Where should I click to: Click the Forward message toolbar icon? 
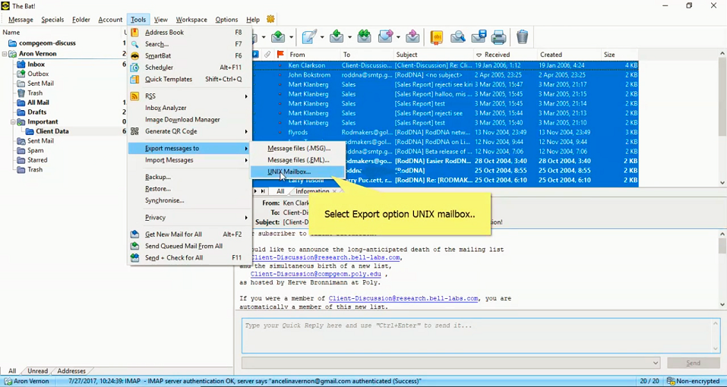click(385, 36)
